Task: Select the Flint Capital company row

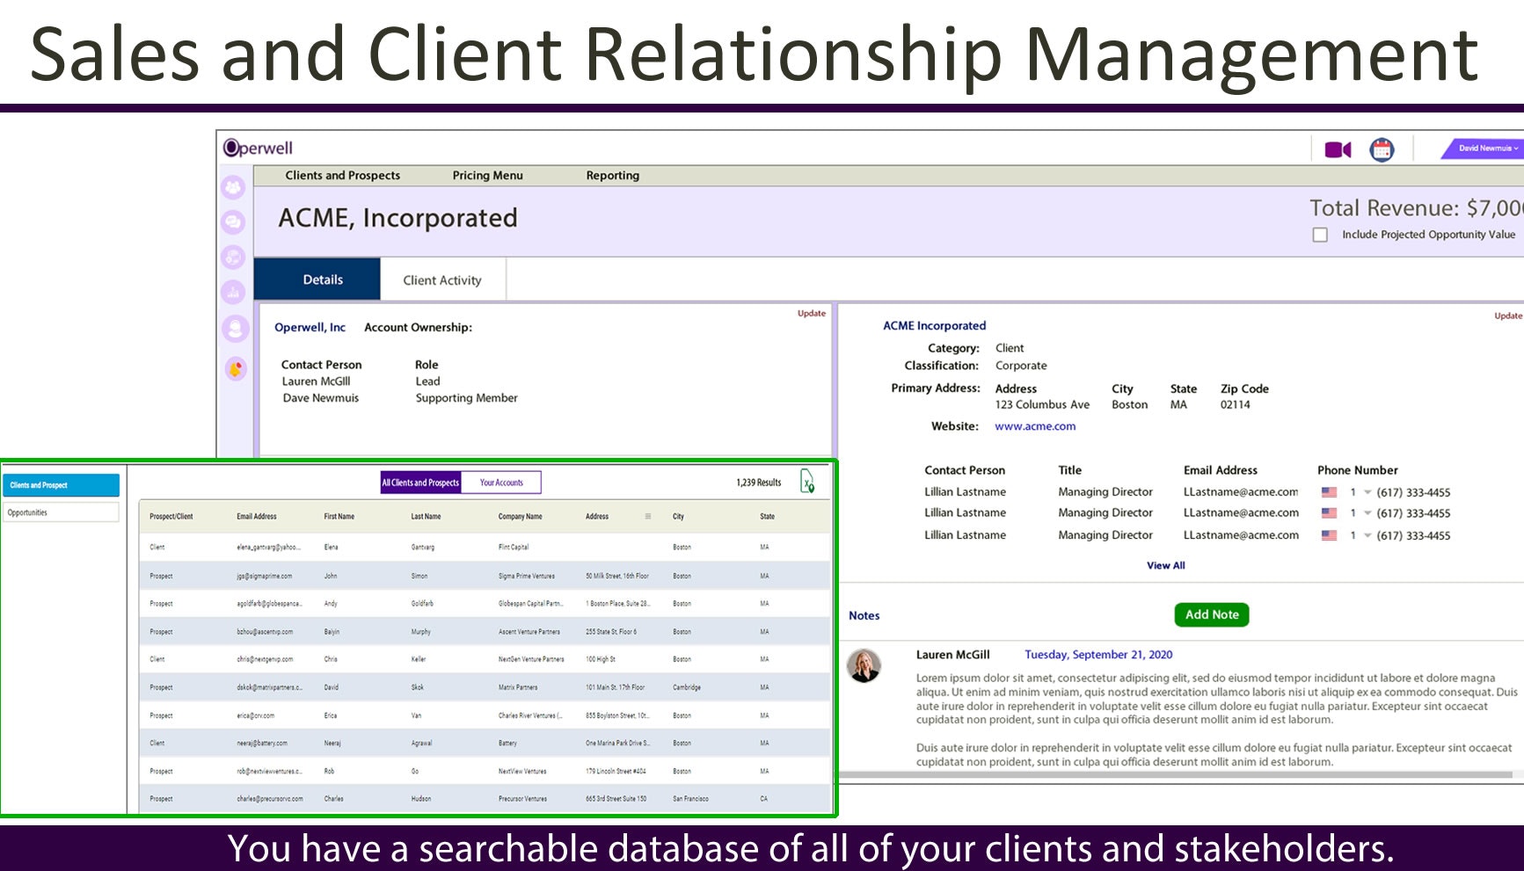Action: coord(485,547)
